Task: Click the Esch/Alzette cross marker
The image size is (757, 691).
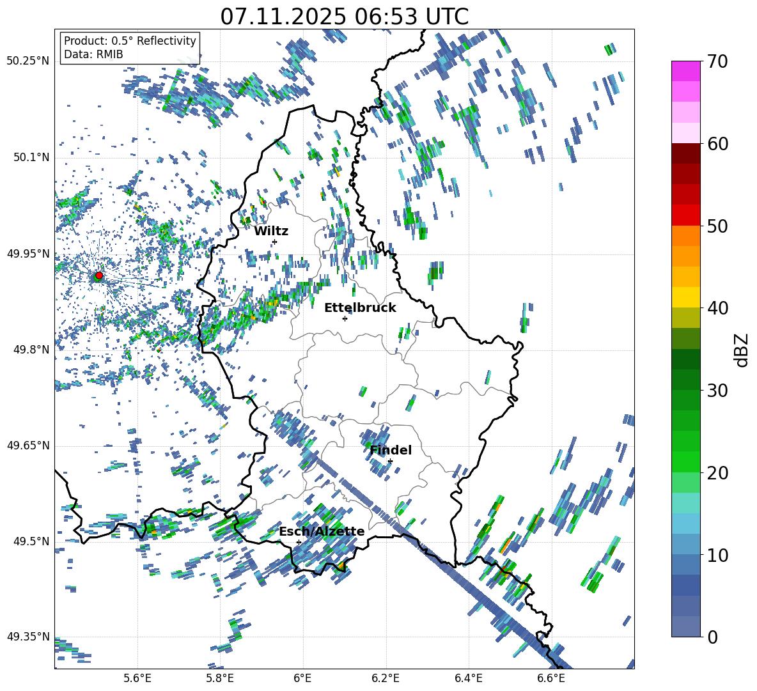Action: 299,542
